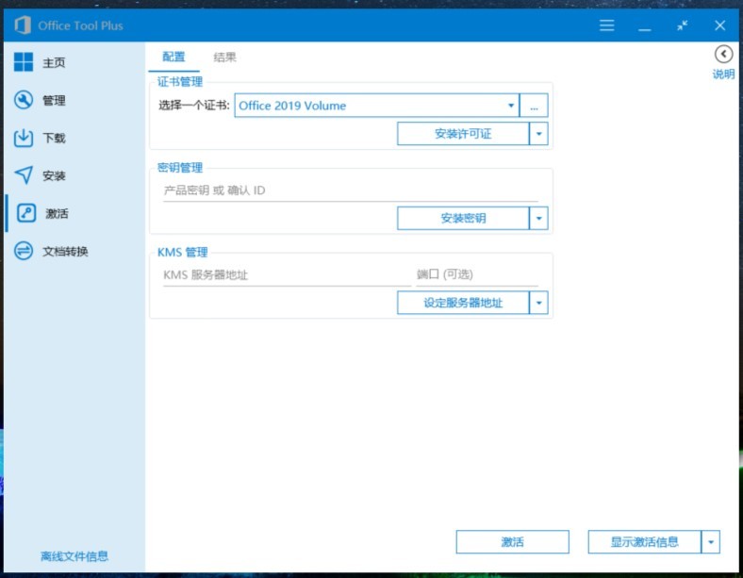Click the KMS server address input field

(286, 275)
